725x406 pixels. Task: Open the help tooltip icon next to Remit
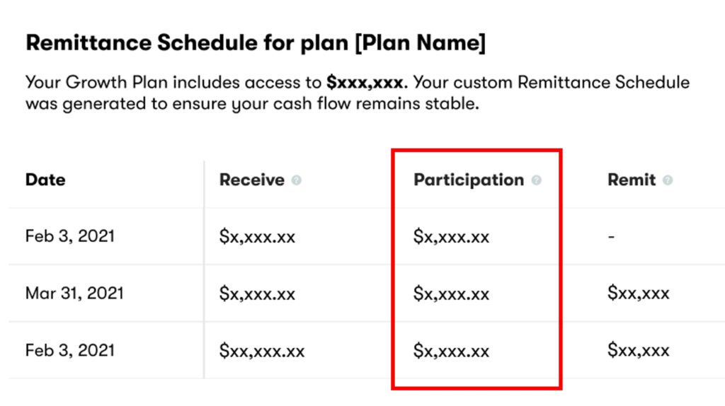click(x=667, y=180)
